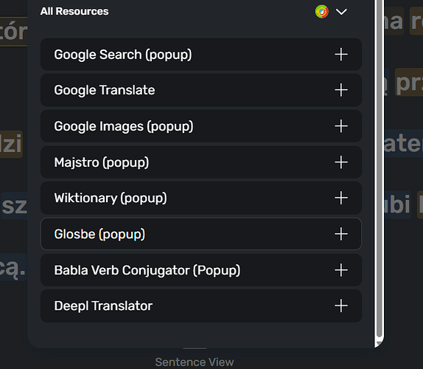Add Babla Verb Conjugator via plus icon

[x=341, y=270]
